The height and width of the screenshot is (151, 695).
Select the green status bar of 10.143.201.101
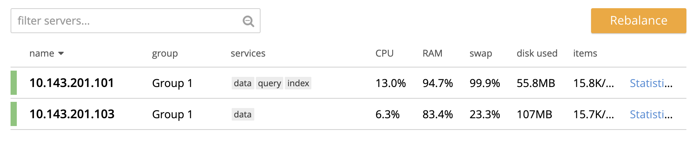[14, 83]
